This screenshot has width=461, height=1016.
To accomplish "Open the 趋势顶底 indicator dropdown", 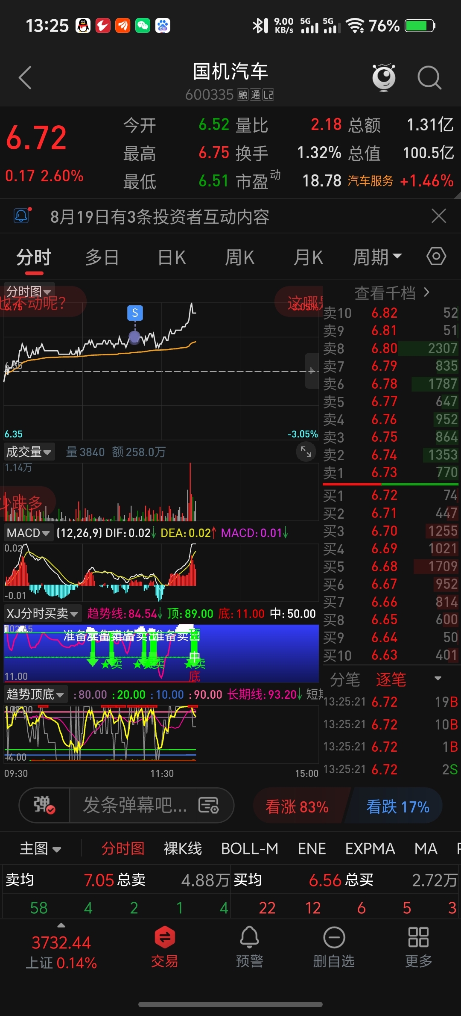I will point(35,694).
